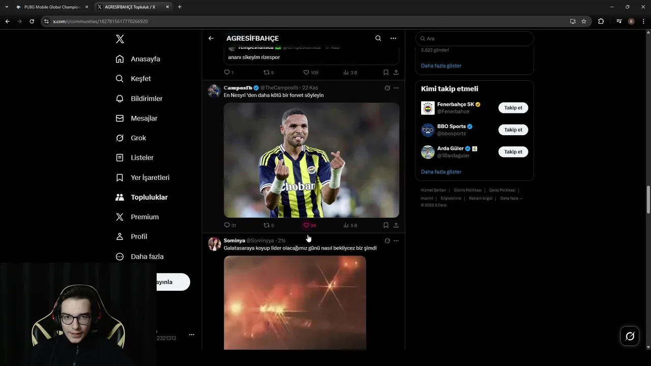651x366 pixels.
Task: Open tab search dropdown arrow
Action: coord(7,7)
